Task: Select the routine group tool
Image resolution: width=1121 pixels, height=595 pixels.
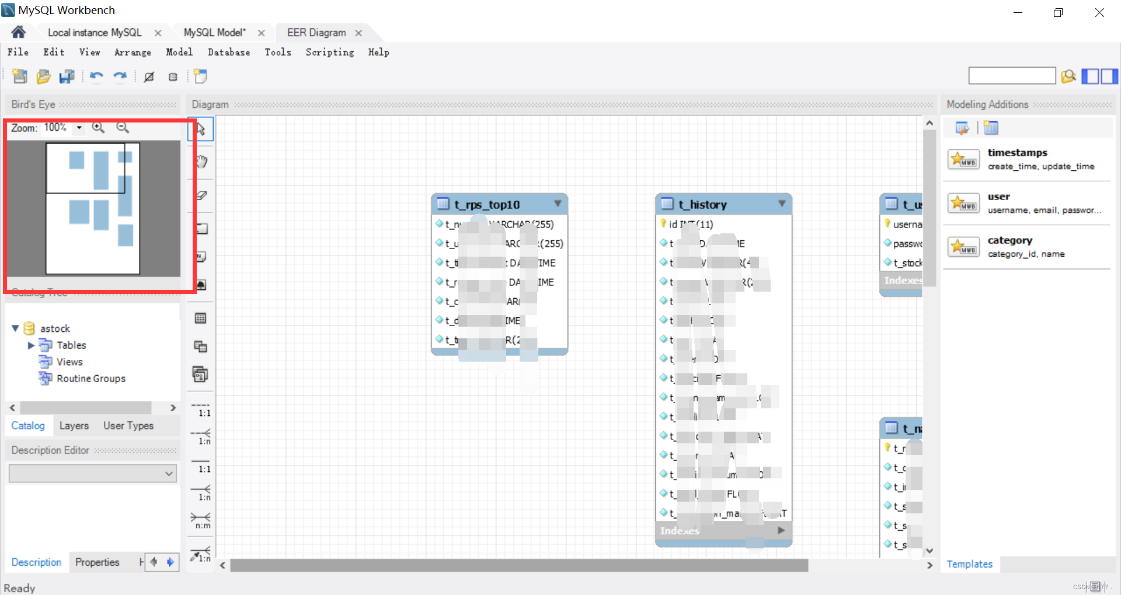Action: [200, 374]
